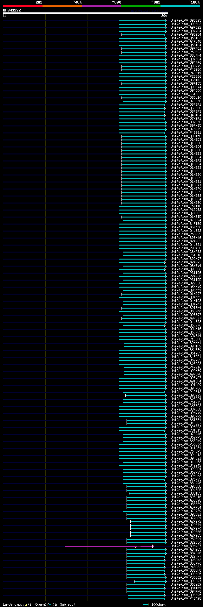This screenshot has width=203, height=607.
Task: Click hit label UniRef100_P43280
Action: pos(186,70)
